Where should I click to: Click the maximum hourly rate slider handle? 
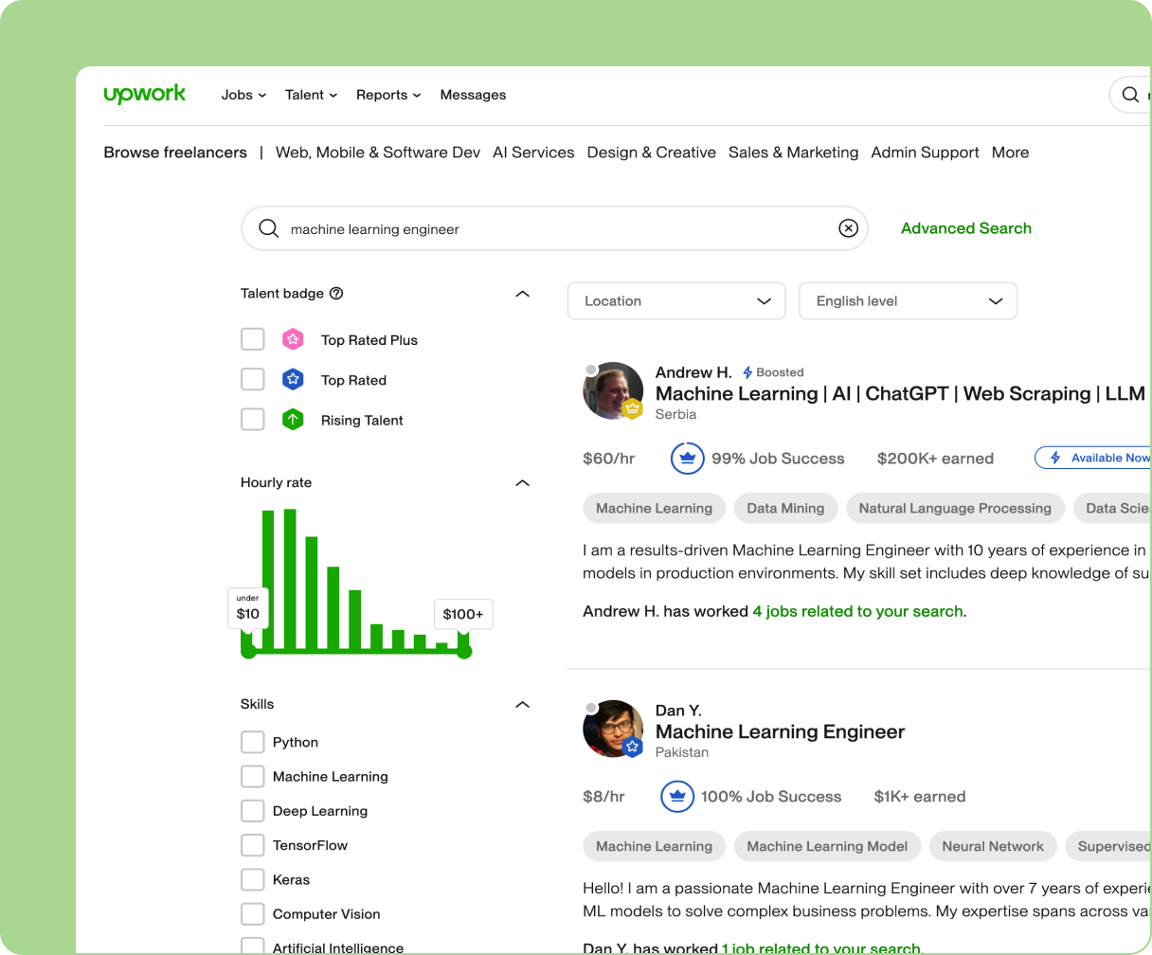click(464, 651)
